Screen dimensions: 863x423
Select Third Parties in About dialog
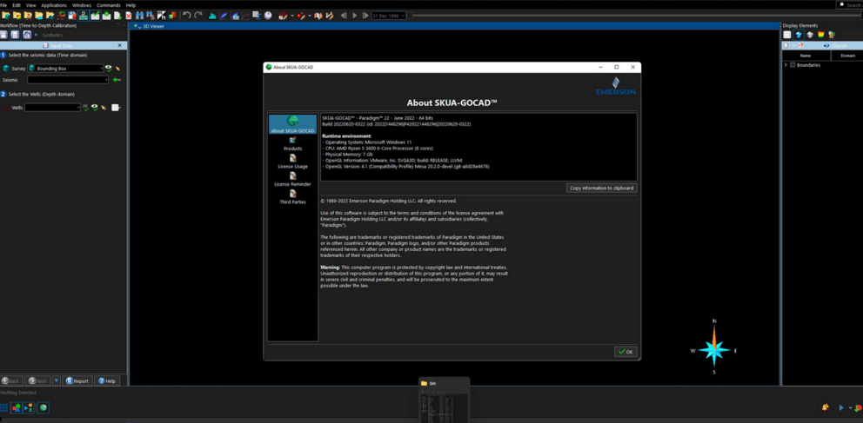(293, 197)
